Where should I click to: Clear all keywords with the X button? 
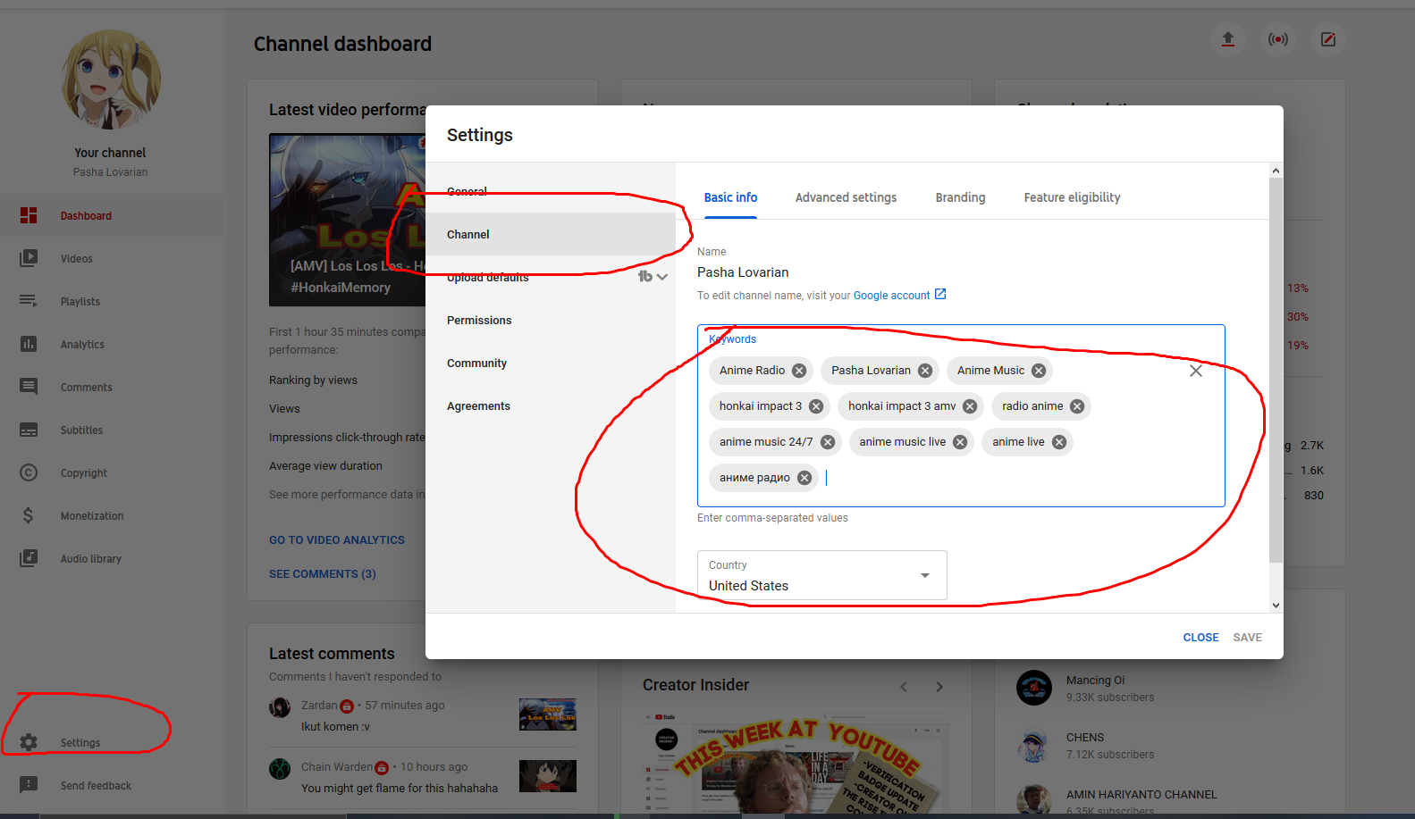pos(1195,371)
